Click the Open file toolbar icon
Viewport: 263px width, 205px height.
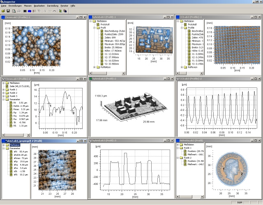(3, 11)
